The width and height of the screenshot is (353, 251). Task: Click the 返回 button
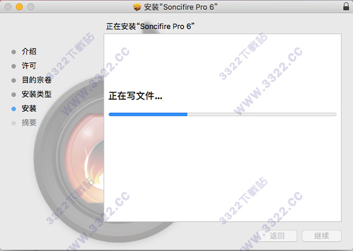coord(277,236)
